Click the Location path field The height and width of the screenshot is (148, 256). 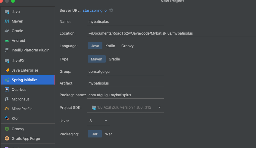tap(172, 33)
